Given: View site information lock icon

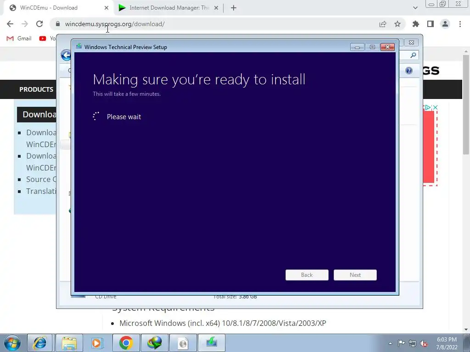Looking at the screenshot, I should (57, 24).
